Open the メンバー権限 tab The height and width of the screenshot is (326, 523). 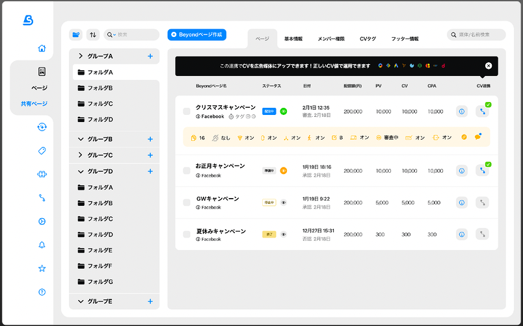(331, 39)
